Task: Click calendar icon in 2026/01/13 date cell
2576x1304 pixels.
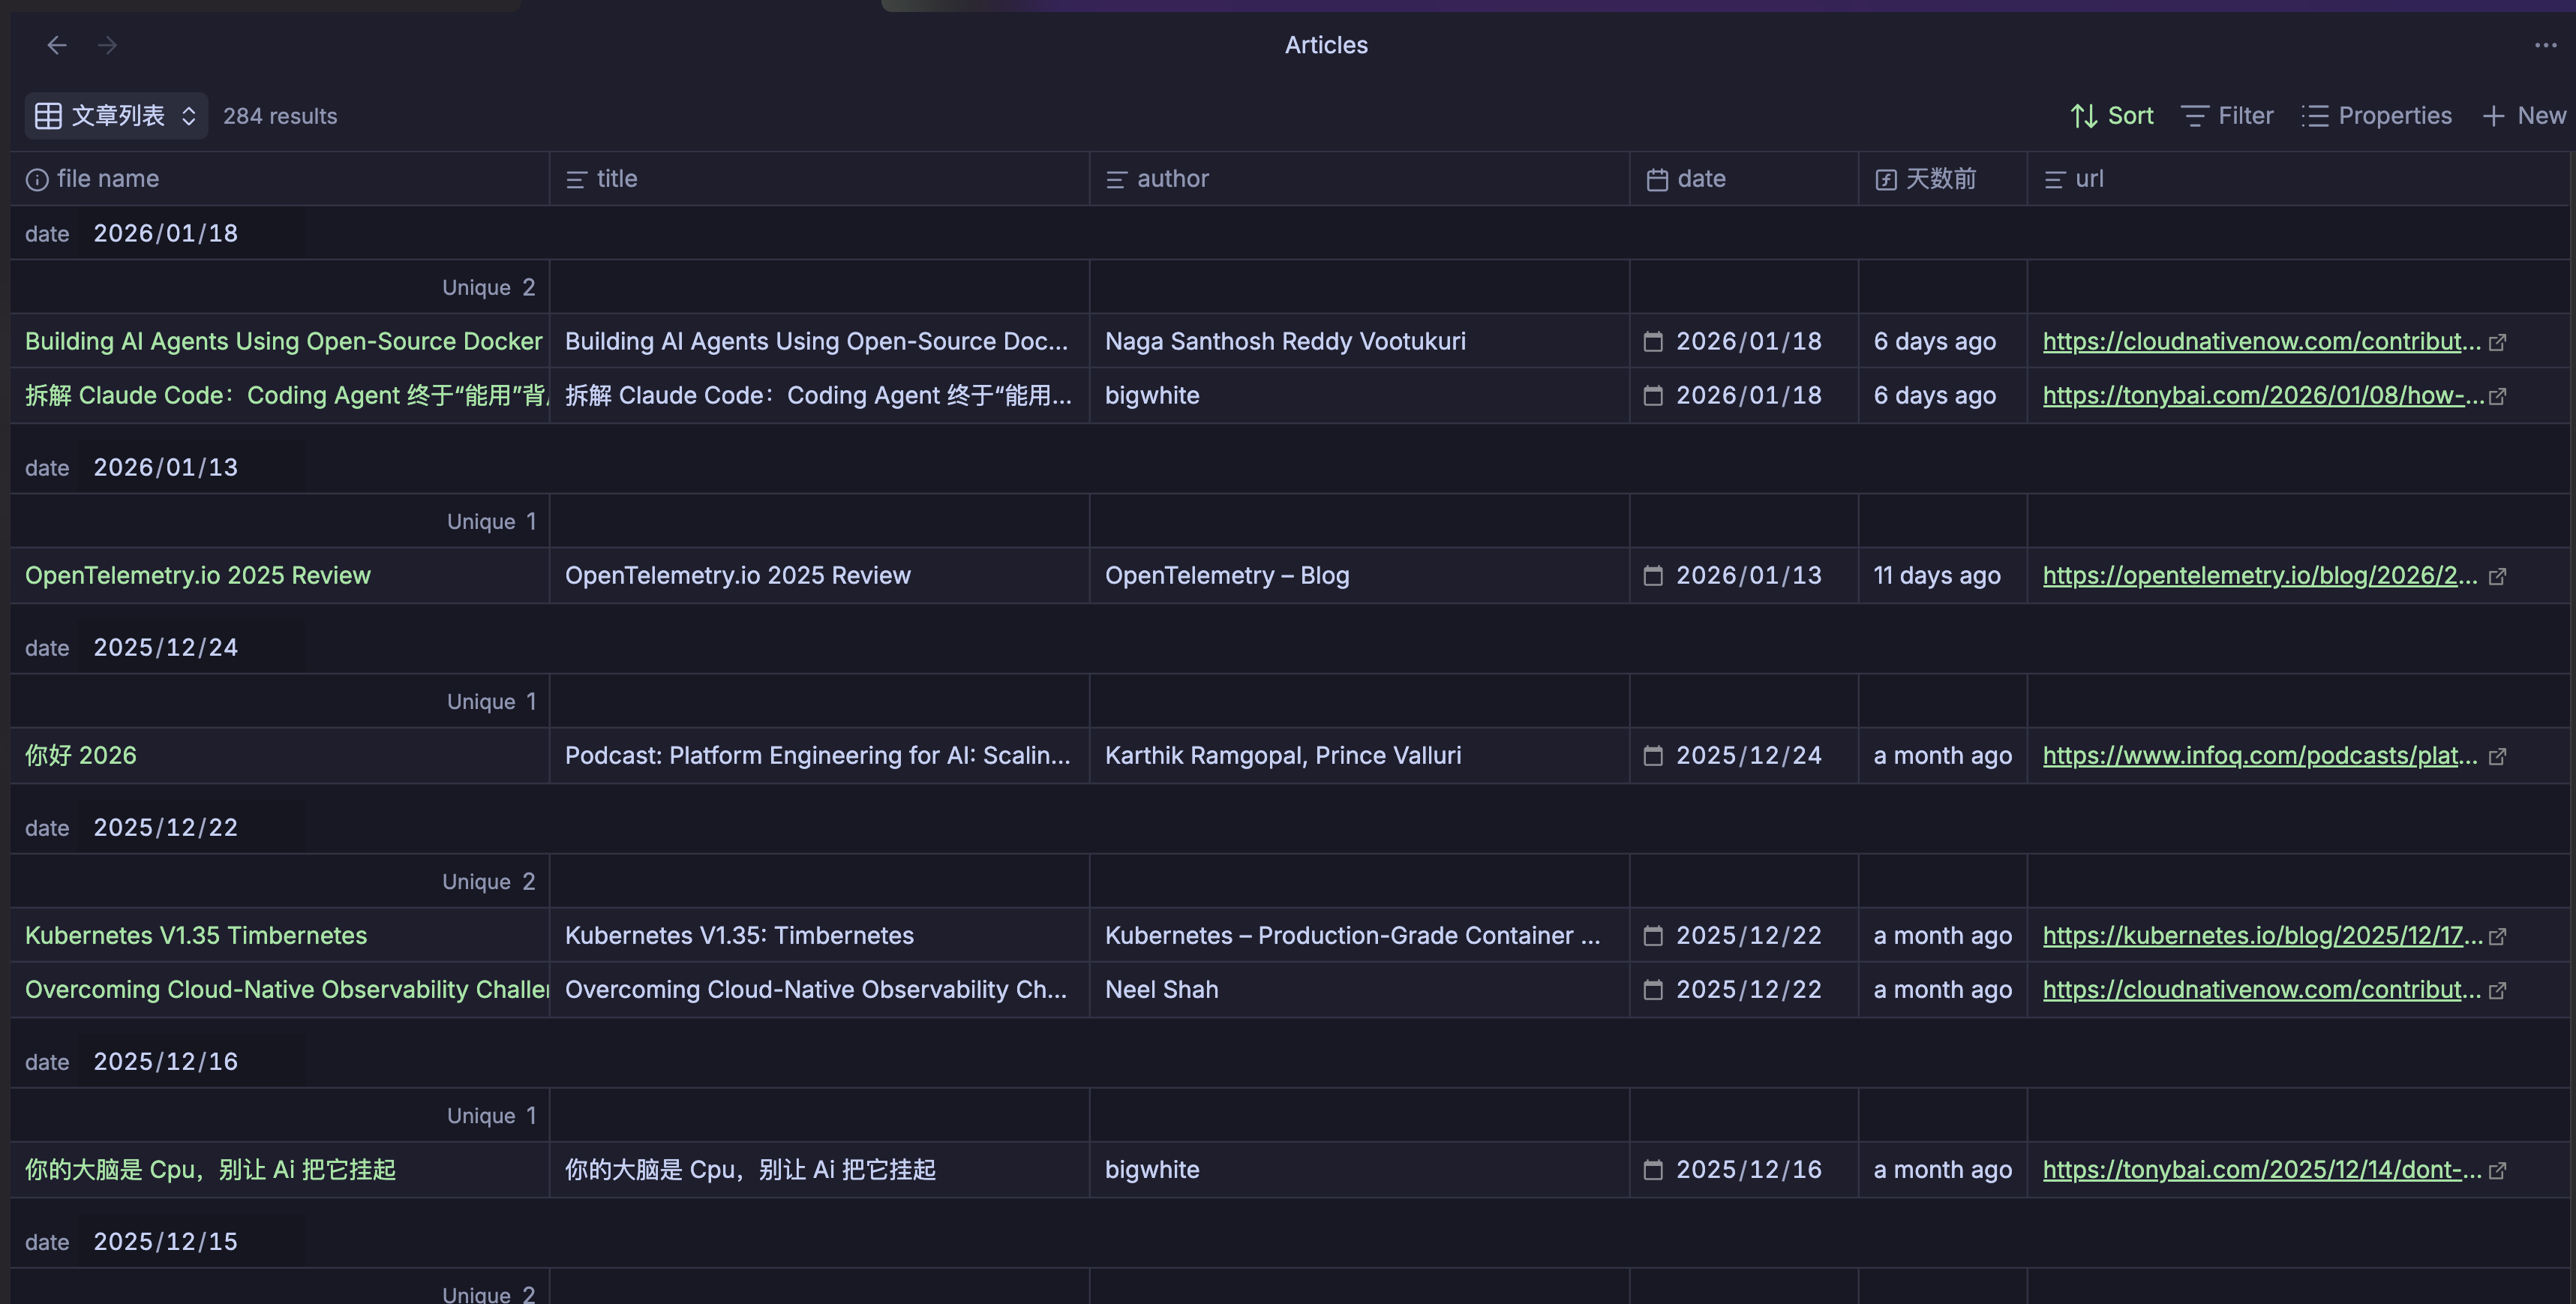Action: coord(1653,576)
